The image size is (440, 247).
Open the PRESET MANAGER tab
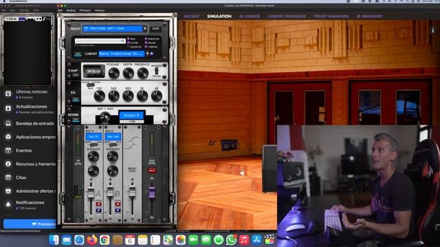(331, 16)
